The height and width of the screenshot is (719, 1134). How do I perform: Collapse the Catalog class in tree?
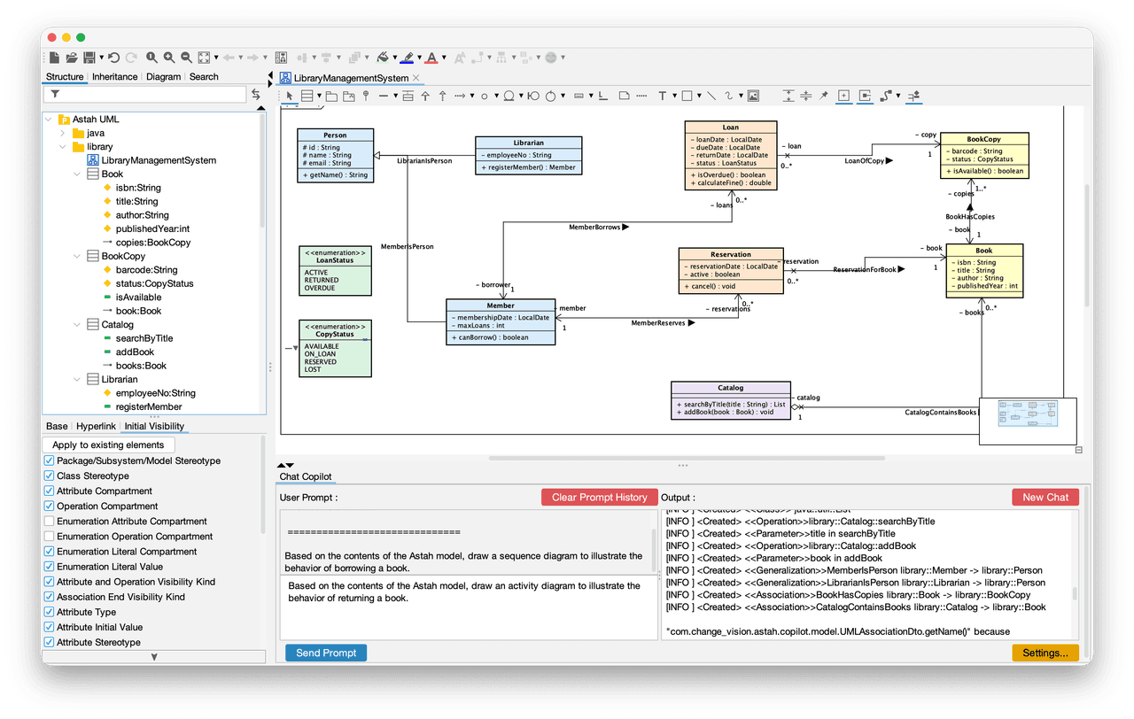[77, 325]
